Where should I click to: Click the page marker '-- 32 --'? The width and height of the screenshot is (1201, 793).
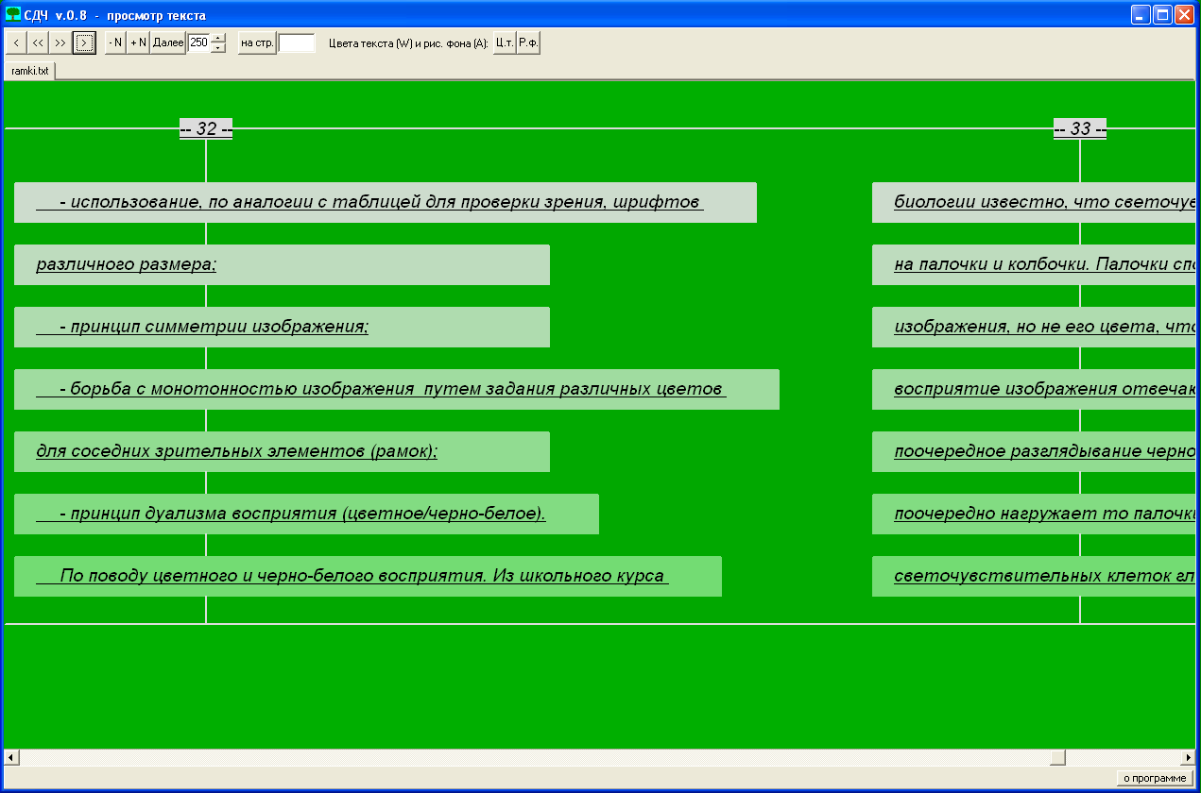tap(206, 129)
